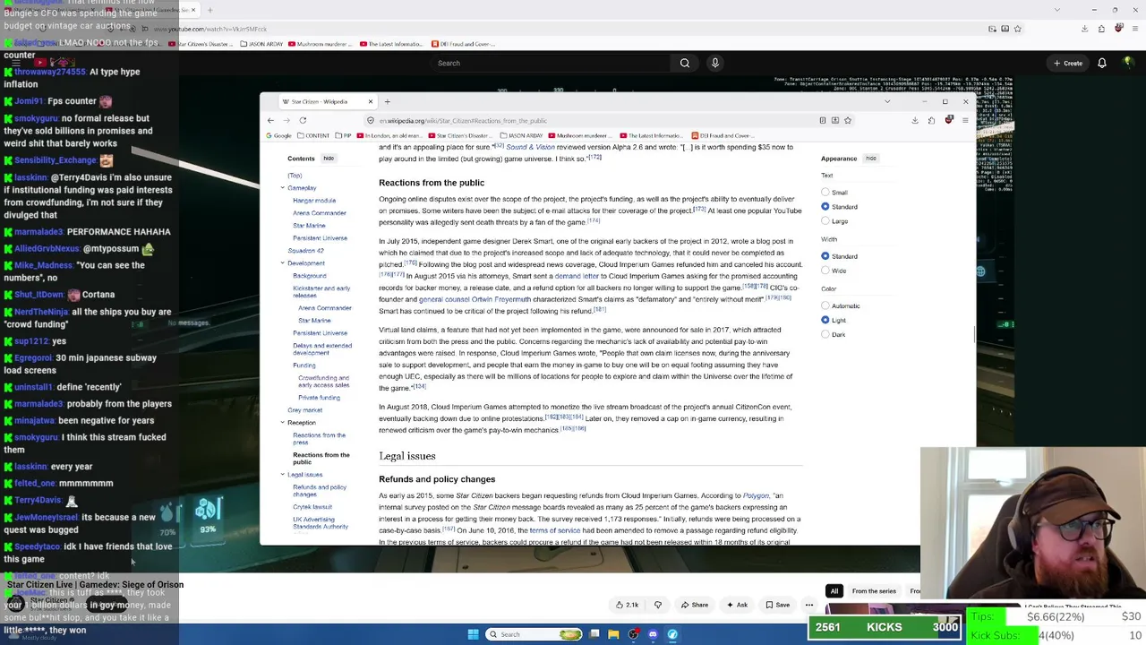Open Discord from the taskbar
1146x645 pixels.
click(x=653, y=634)
